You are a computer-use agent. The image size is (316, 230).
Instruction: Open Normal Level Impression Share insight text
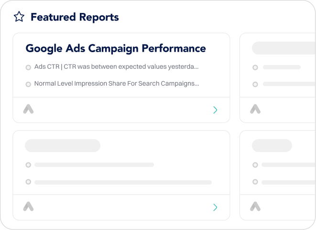point(117,84)
